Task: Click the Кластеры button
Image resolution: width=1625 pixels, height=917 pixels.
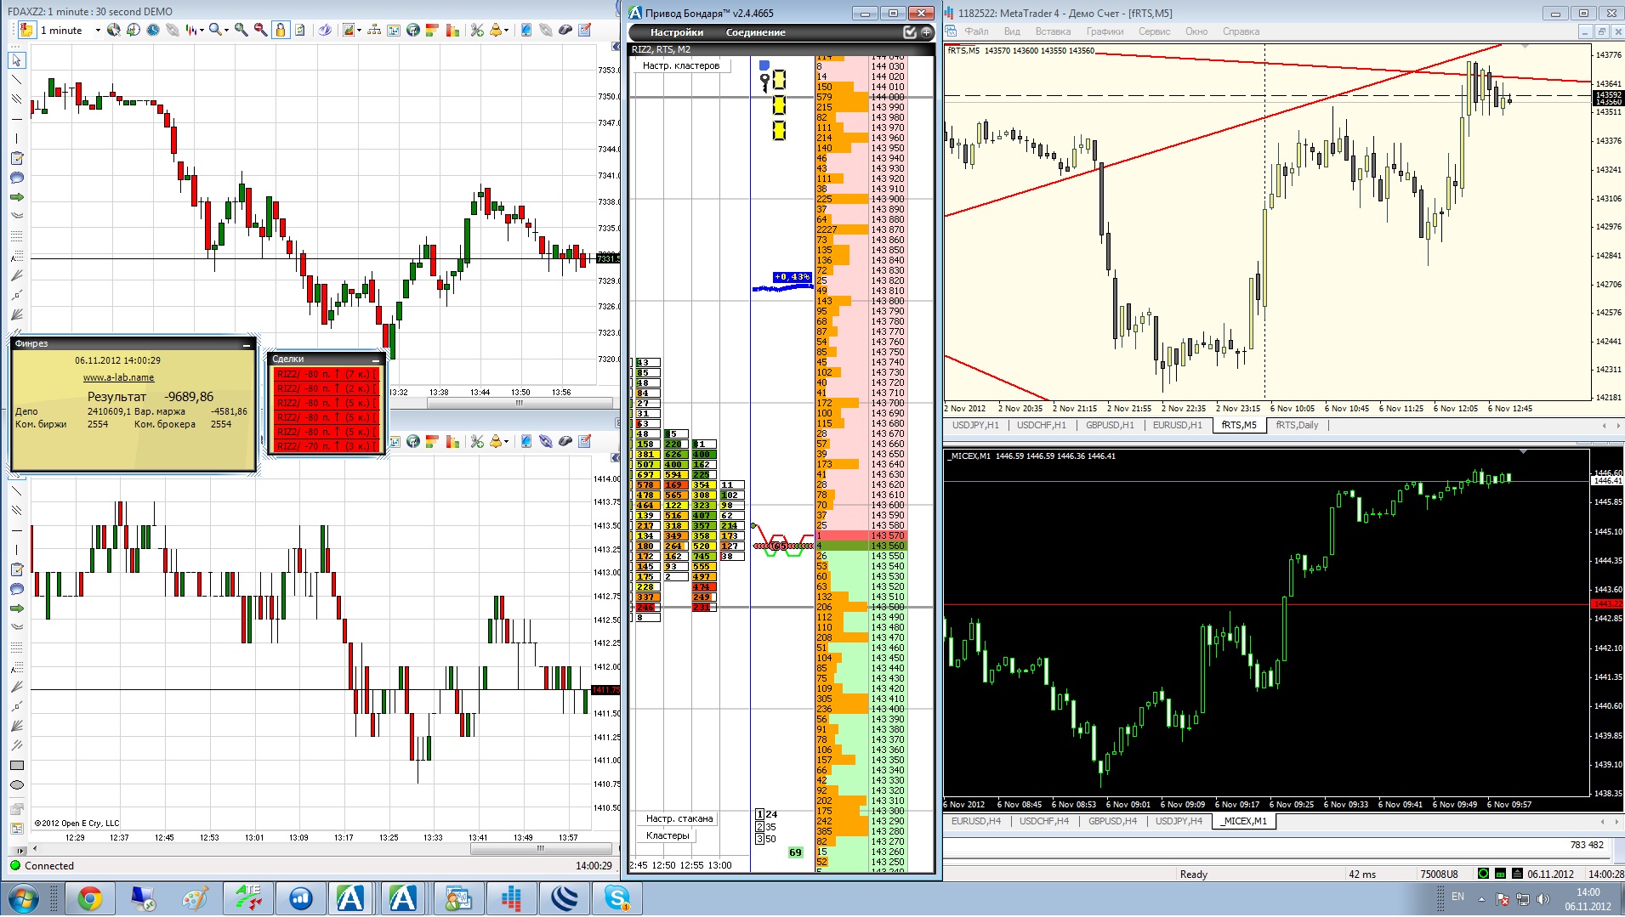Action: [x=668, y=835]
